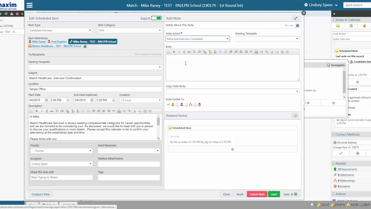Open the Start Date calendar picker
Screen dimensions: 371x209
[x=46, y=100]
